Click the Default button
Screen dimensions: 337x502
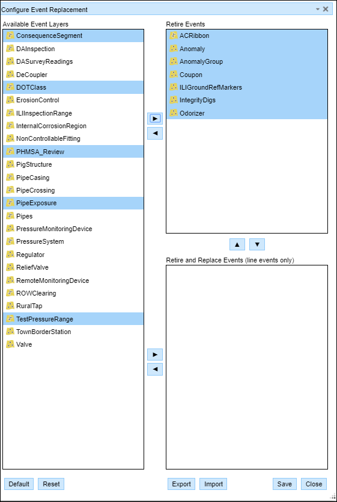coord(19,484)
